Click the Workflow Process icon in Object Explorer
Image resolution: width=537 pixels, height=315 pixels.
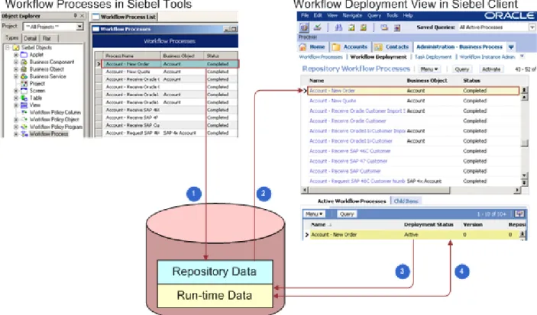[24, 133]
